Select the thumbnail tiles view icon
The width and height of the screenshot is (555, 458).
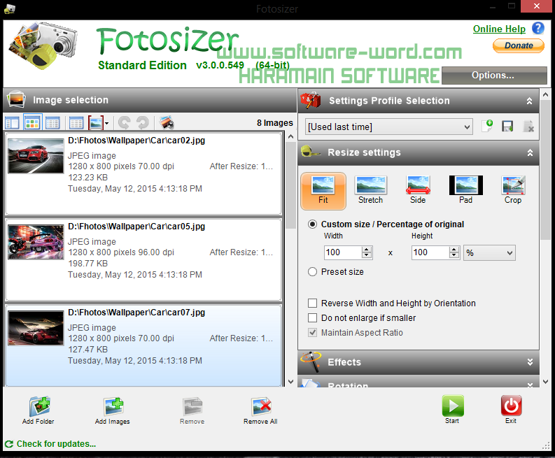point(33,123)
